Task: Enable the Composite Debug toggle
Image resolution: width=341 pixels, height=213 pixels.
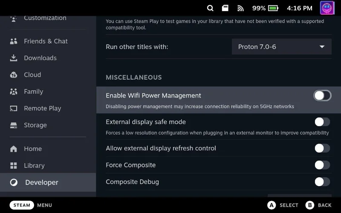Action: (x=322, y=182)
